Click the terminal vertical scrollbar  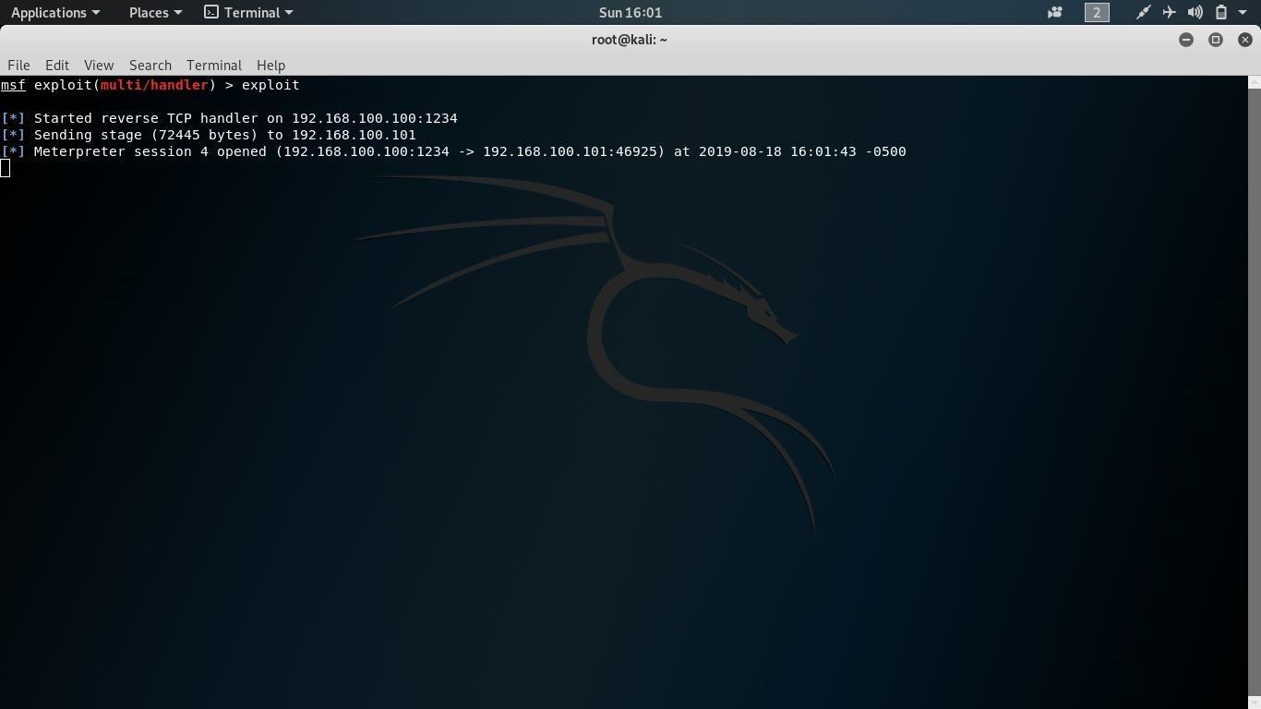coord(1254,392)
